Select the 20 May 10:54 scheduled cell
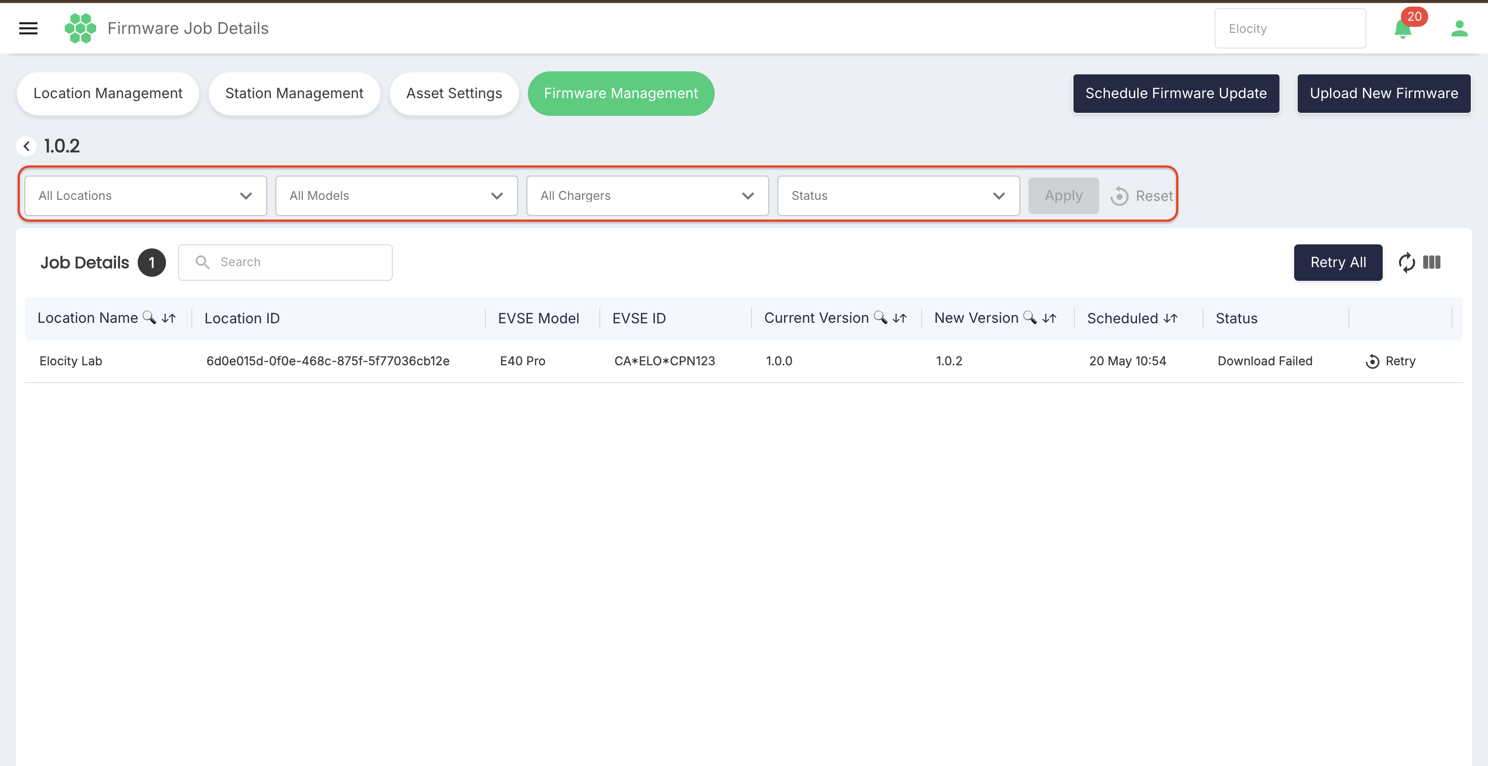 click(1128, 361)
